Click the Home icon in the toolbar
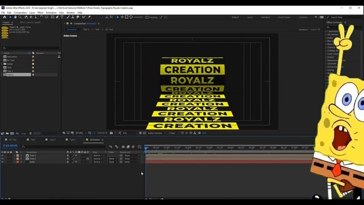Screen dimensions: 364x205 (5, 17)
